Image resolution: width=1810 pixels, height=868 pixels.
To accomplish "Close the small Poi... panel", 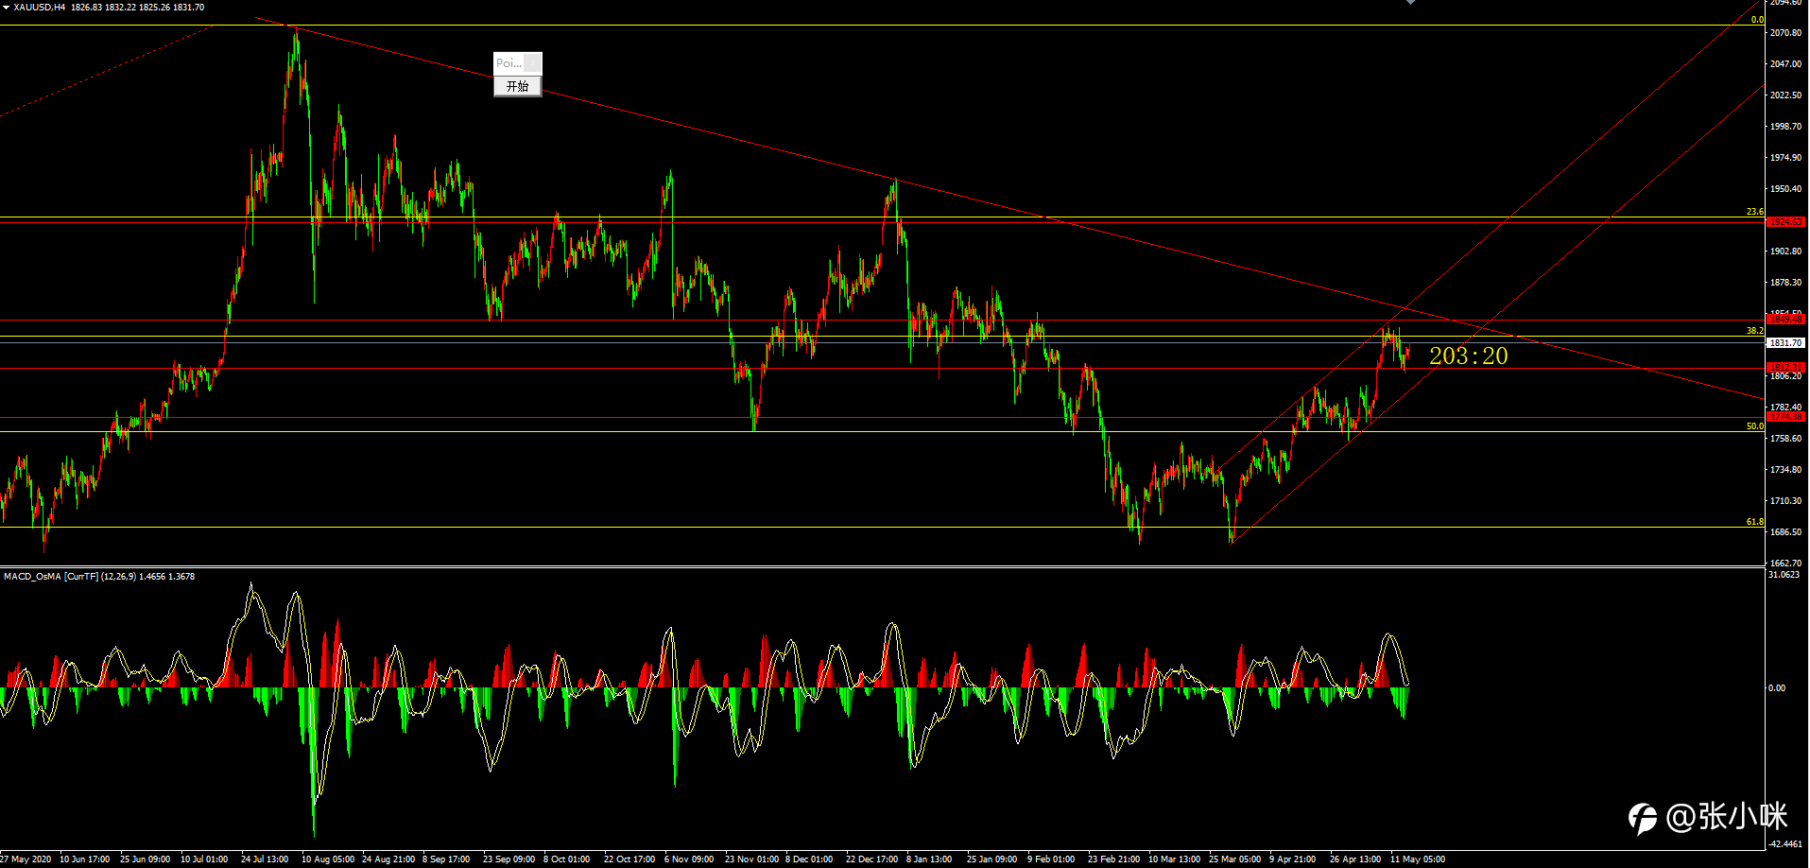I will (533, 63).
